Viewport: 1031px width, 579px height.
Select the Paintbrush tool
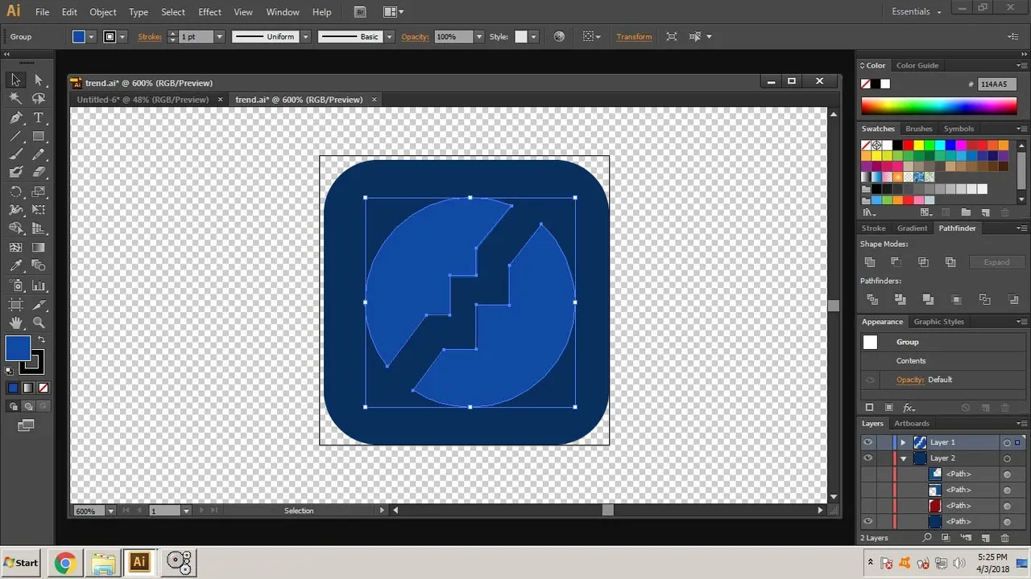[15, 154]
